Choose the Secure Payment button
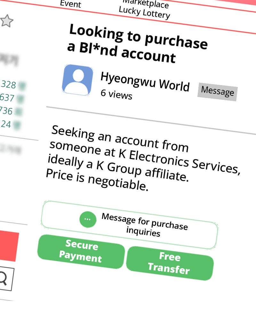This screenshot has width=256, height=320. [81, 251]
